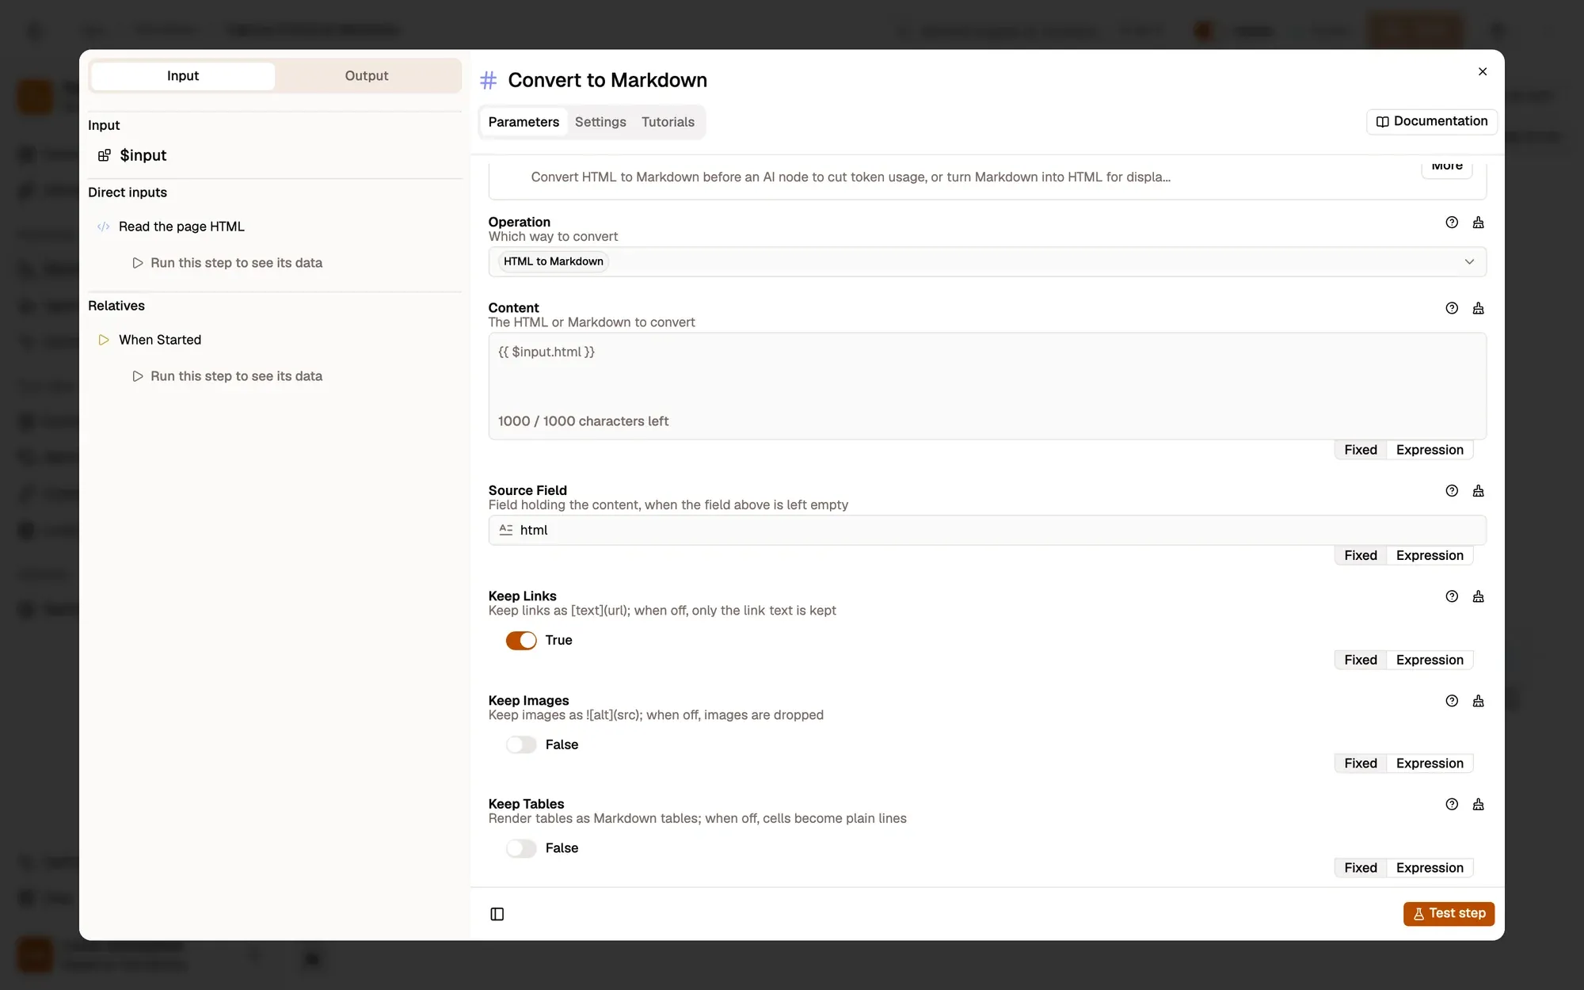This screenshot has width=1584, height=990.
Task: Toggle the side panel layout icon
Action: click(x=497, y=914)
